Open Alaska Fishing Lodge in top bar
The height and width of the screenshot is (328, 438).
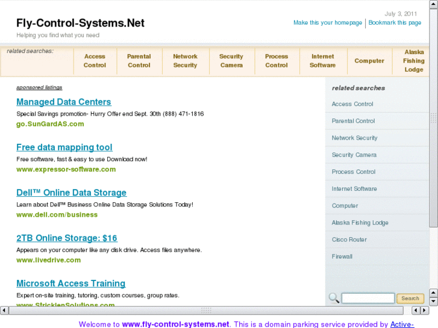click(414, 61)
